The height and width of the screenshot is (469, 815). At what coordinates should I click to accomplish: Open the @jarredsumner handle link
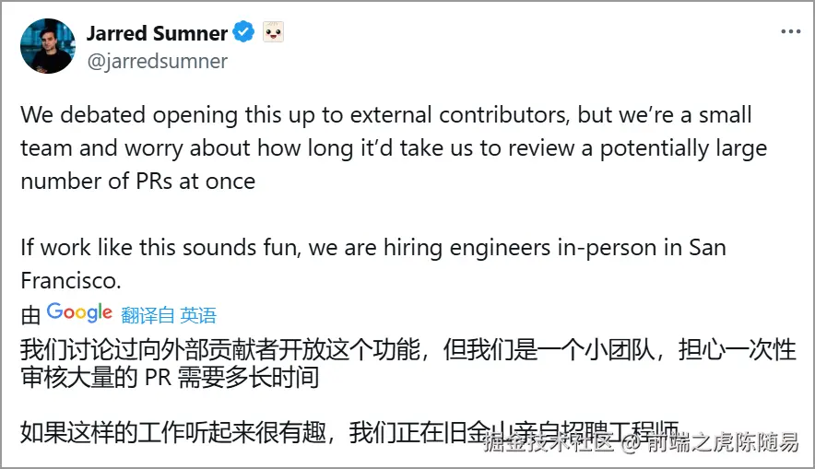157,61
